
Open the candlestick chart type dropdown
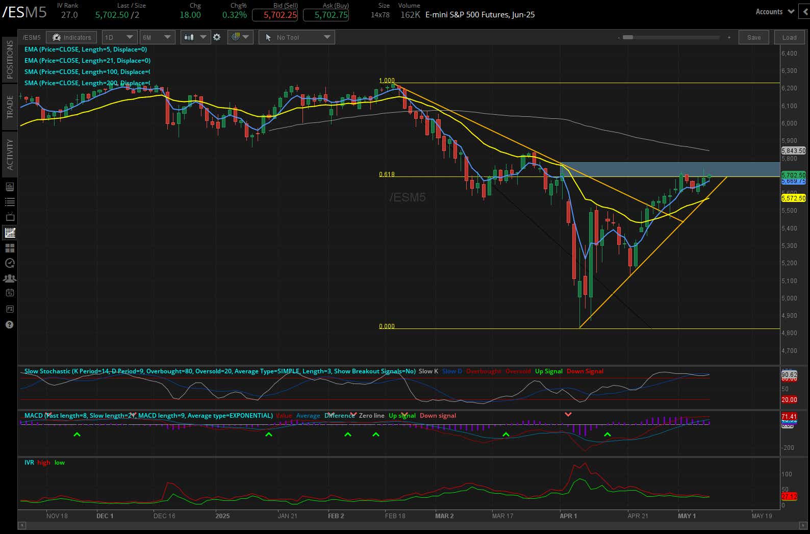click(195, 37)
